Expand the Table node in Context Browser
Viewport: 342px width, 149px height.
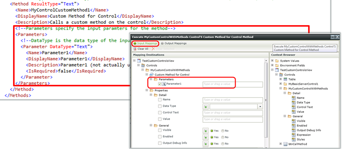[x=281, y=79]
